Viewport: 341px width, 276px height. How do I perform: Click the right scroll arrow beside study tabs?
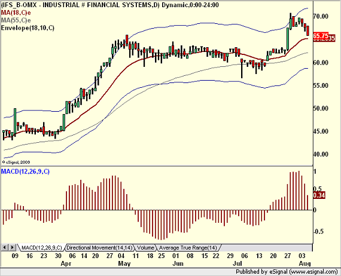[12, 247]
